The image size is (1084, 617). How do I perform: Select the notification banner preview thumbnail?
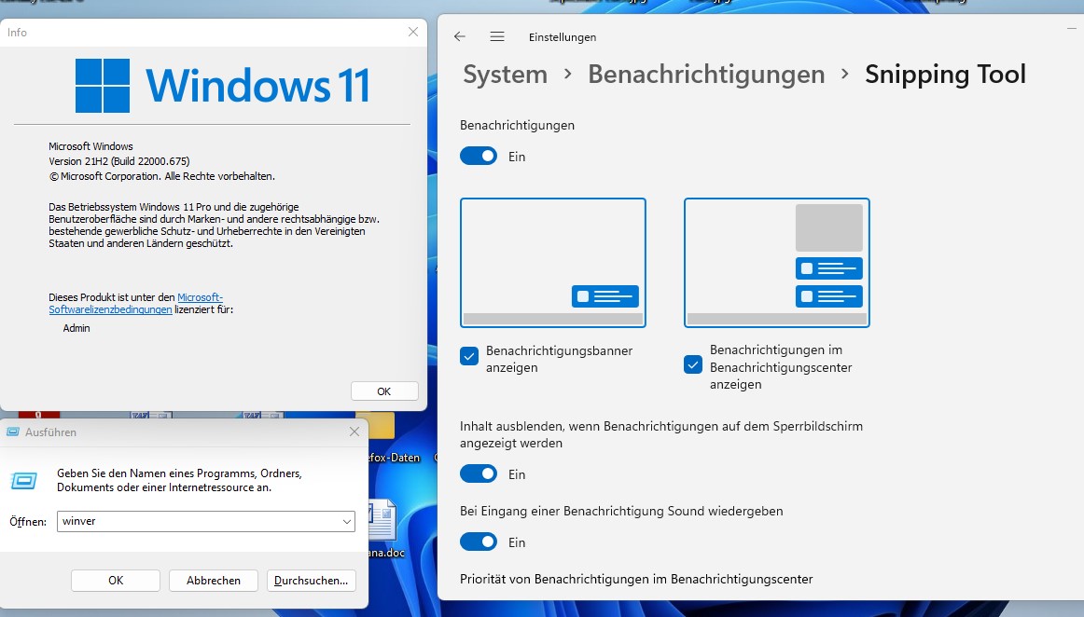pos(553,263)
